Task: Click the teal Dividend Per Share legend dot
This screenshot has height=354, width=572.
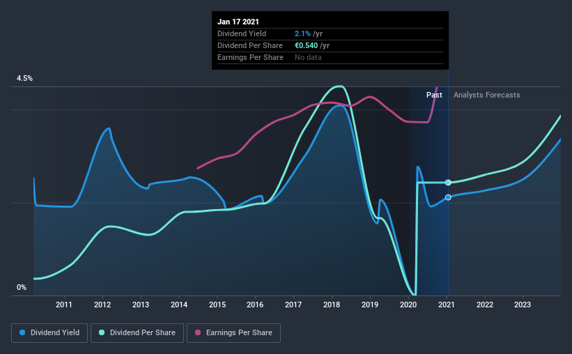Action: pos(102,332)
